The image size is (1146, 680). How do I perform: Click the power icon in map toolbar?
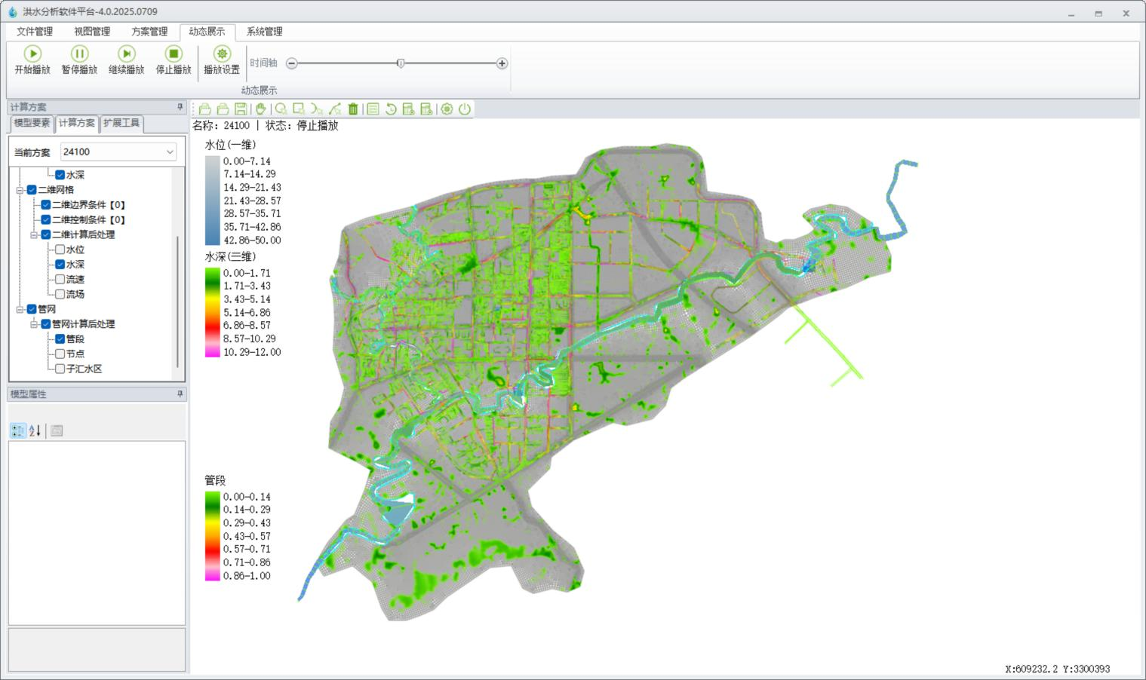tap(465, 109)
